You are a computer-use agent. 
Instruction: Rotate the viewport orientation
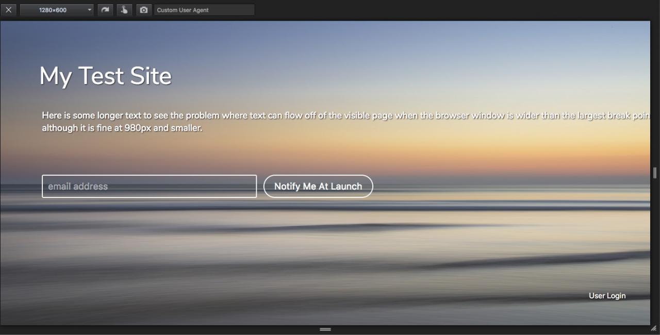point(105,10)
